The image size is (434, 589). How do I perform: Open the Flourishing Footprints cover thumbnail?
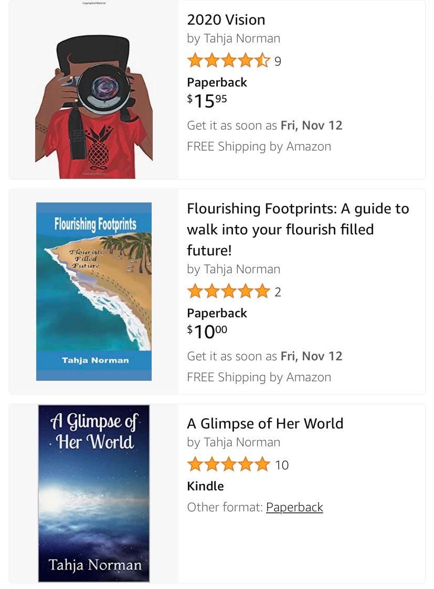[94, 291]
